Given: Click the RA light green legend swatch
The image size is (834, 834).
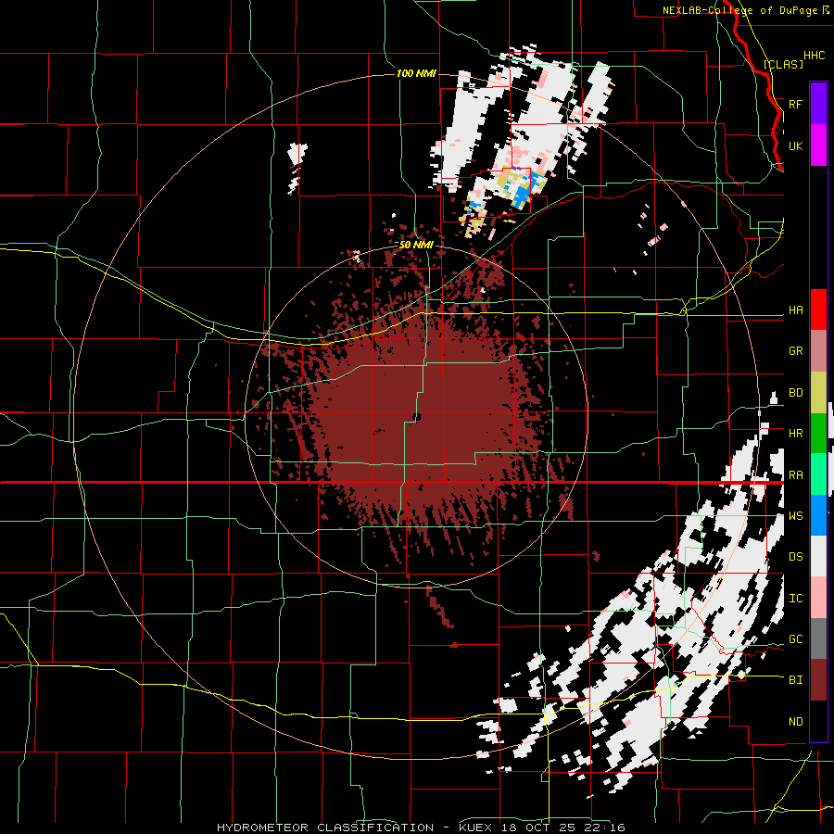Looking at the screenshot, I should (818, 474).
